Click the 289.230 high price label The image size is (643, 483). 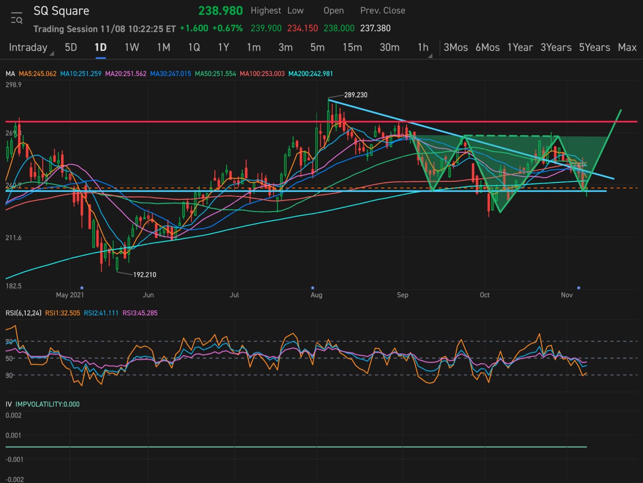click(x=356, y=95)
